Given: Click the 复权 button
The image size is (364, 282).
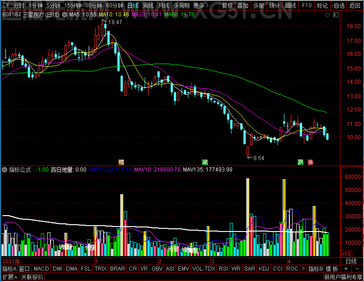Looking at the screenshot, I should coord(227,5).
